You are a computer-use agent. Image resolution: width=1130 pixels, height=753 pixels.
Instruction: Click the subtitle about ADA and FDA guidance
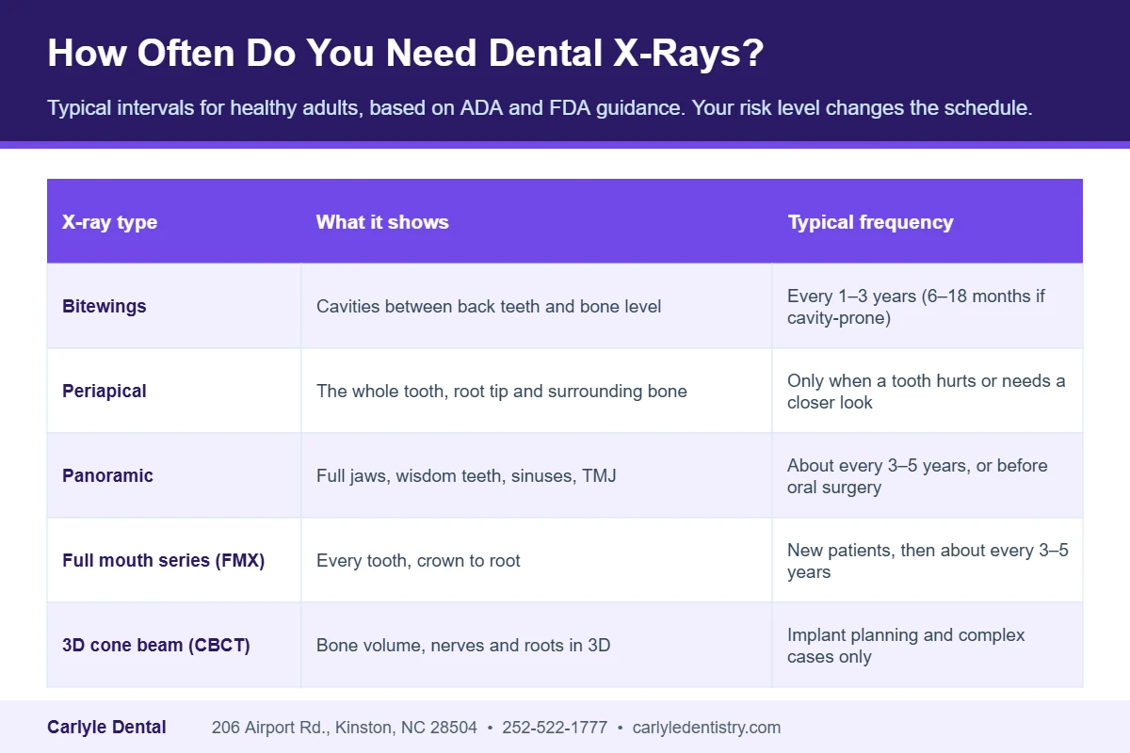coord(540,107)
